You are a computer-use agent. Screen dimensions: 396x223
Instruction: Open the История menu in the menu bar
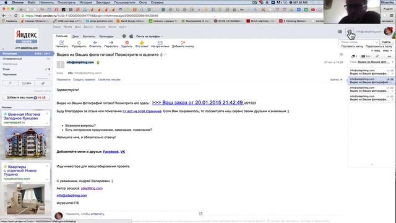(86, 2)
